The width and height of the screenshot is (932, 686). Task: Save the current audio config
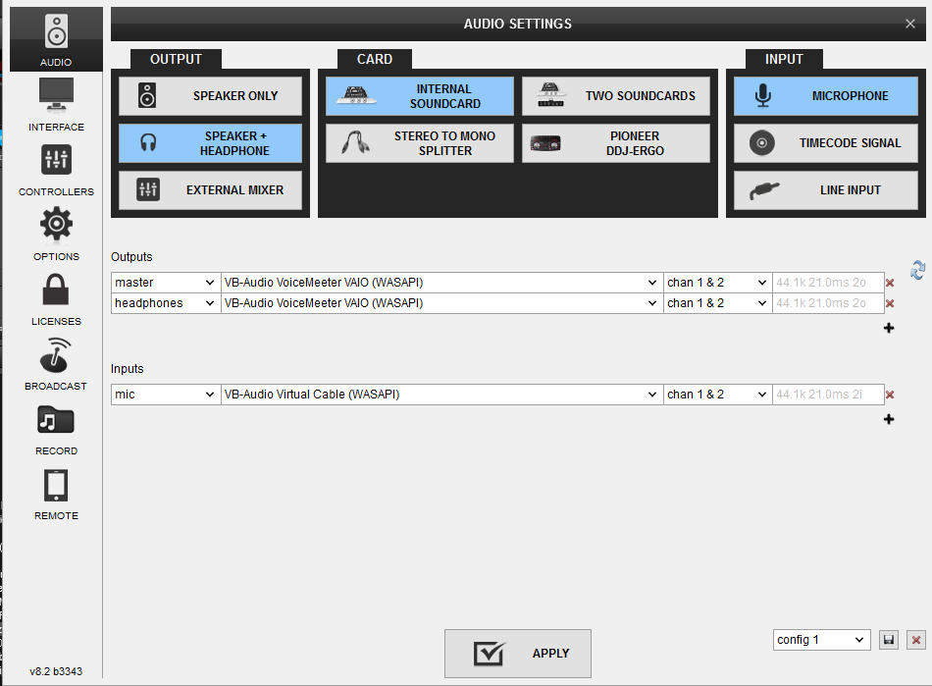pos(889,640)
